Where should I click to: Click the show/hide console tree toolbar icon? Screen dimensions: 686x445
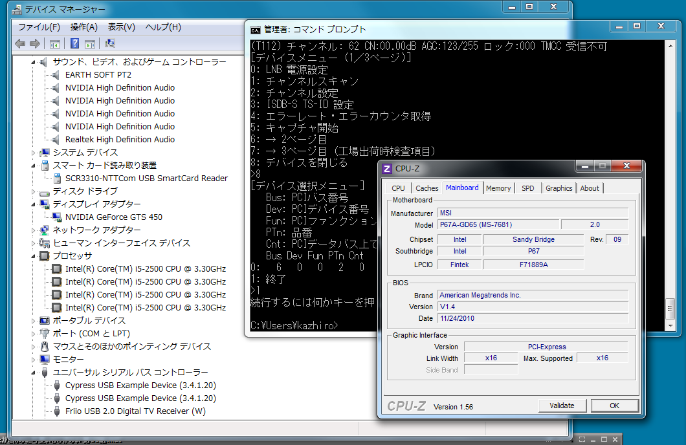[55, 43]
